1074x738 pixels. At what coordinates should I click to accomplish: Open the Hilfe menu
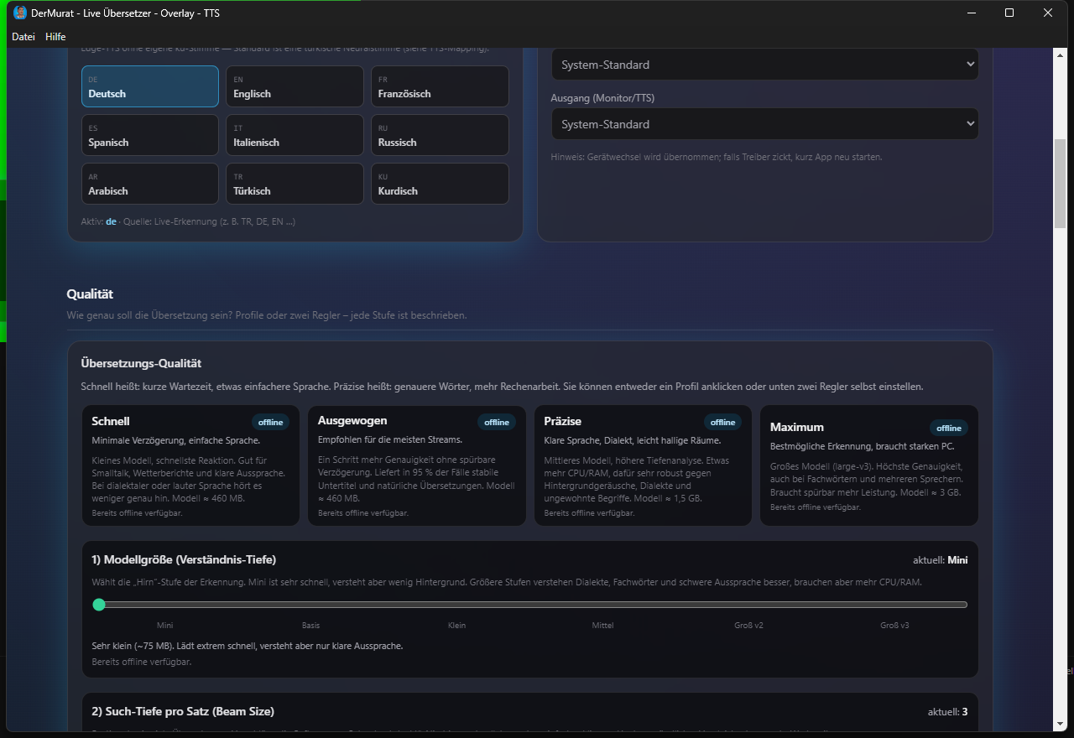coord(55,37)
